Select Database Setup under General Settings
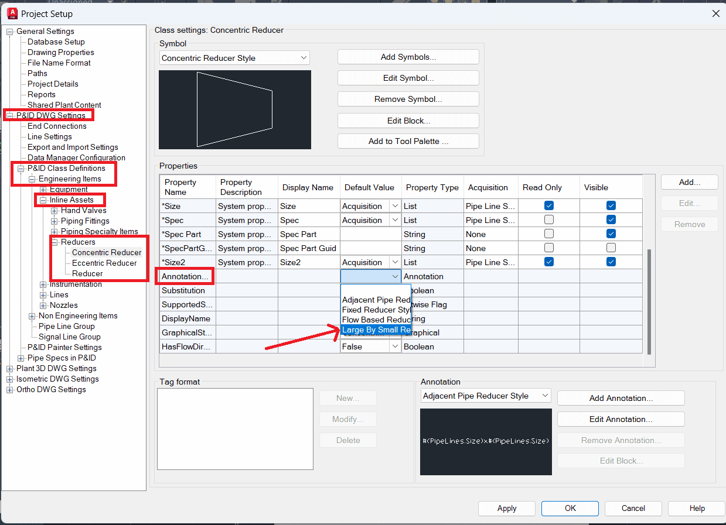This screenshot has width=726, height=525. pyautogui.click(x=56, y=42)
